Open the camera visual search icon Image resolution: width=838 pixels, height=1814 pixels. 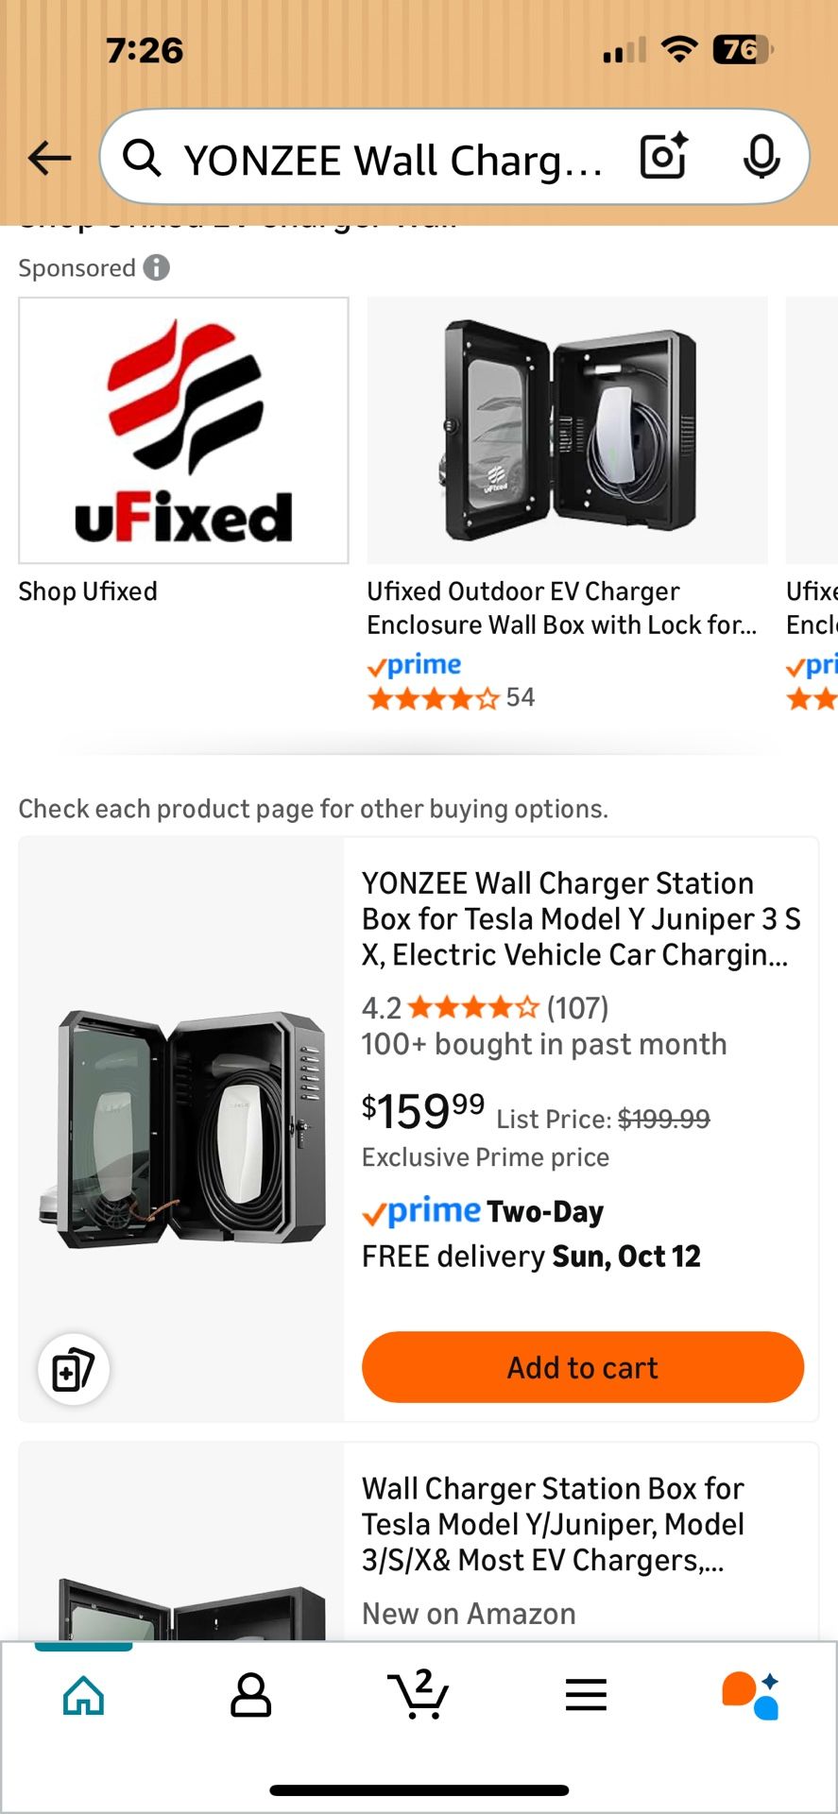[663, 158]
